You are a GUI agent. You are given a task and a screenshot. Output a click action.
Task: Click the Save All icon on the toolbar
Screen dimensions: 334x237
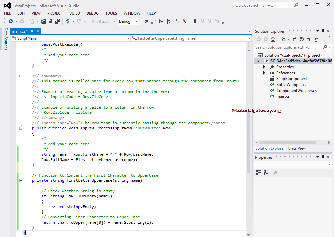[58, 21]
